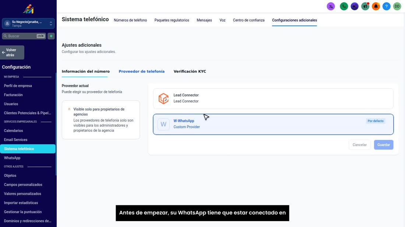Image resolution: width=405 pixels, height=227 pixels.
Task: Open Dominios y redirecciones item
Action: click(x=28, y=221)
